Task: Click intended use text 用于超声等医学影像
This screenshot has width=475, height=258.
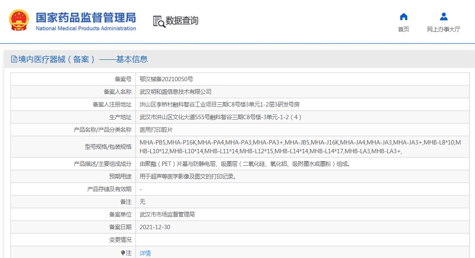Action: click(188, 177)
